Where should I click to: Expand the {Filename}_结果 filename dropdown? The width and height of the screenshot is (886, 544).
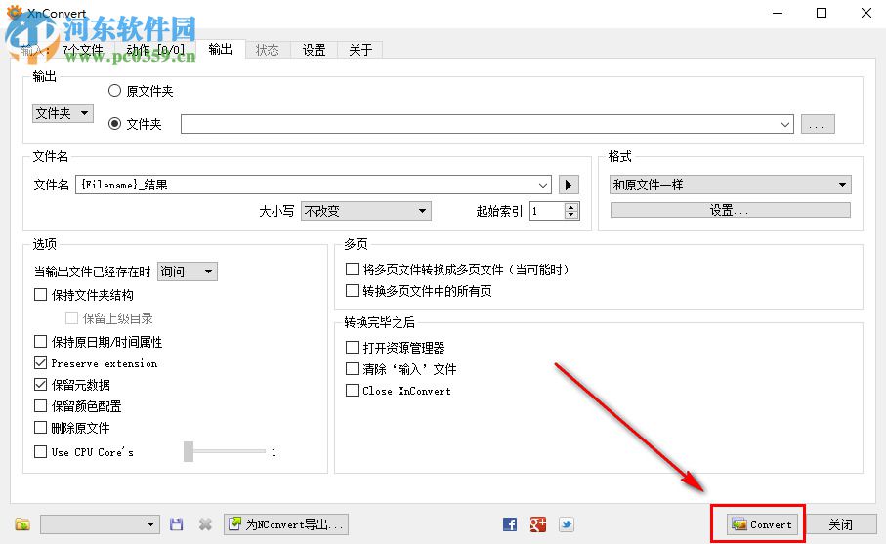(542, 185)
